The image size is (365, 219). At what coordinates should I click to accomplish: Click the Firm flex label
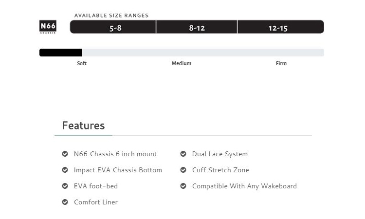point(281,63)
